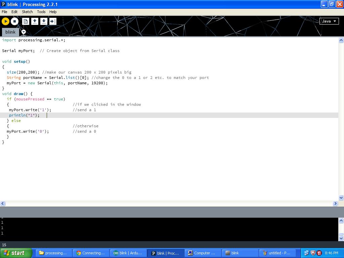Switch to the Computer taskbar button
The image size is (344, 258).
pos(203,253)
